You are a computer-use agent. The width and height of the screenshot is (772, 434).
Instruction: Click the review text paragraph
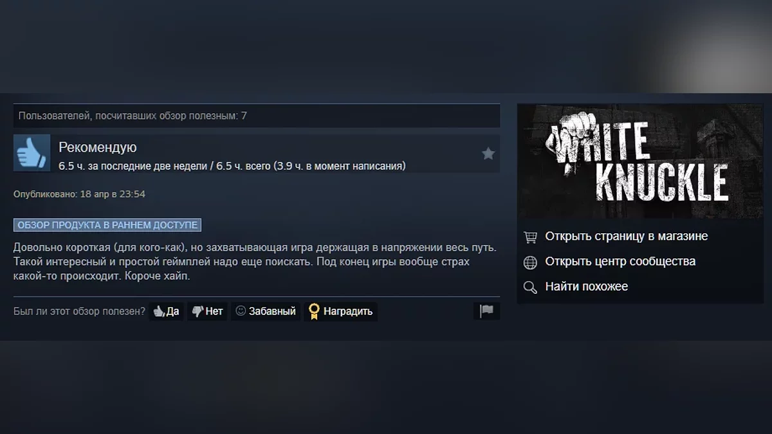point(255,262)
